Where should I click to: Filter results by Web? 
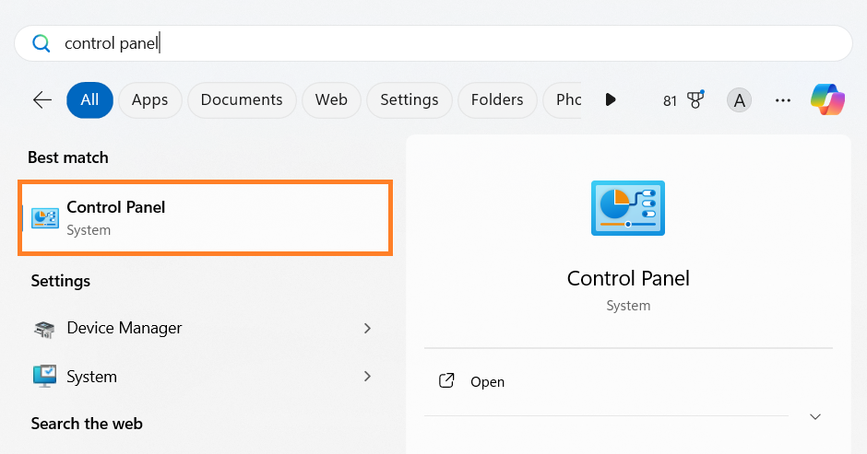331,99
